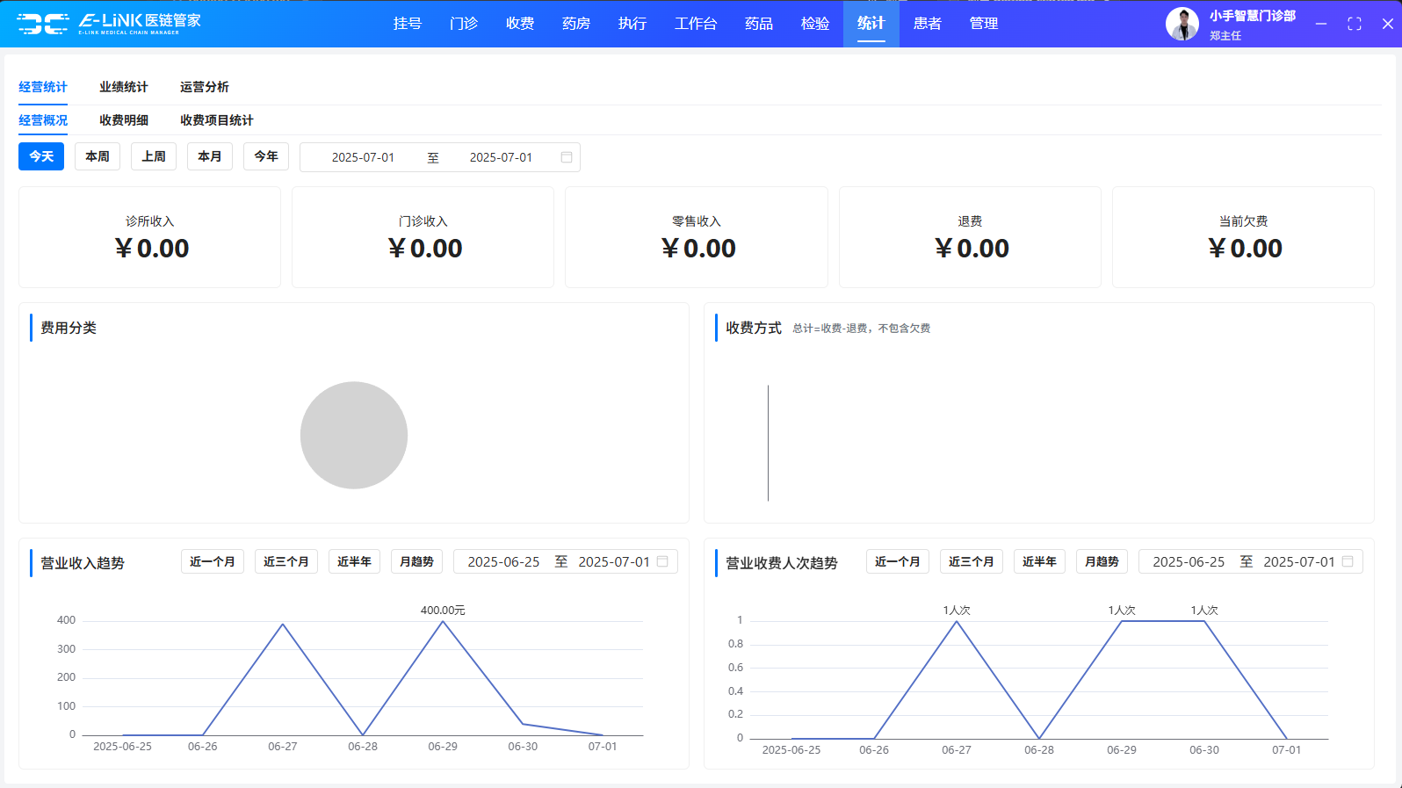Click calendar icon in revenue trend date range
This screenshot has height=788, width=1402.
pos(662,561)
